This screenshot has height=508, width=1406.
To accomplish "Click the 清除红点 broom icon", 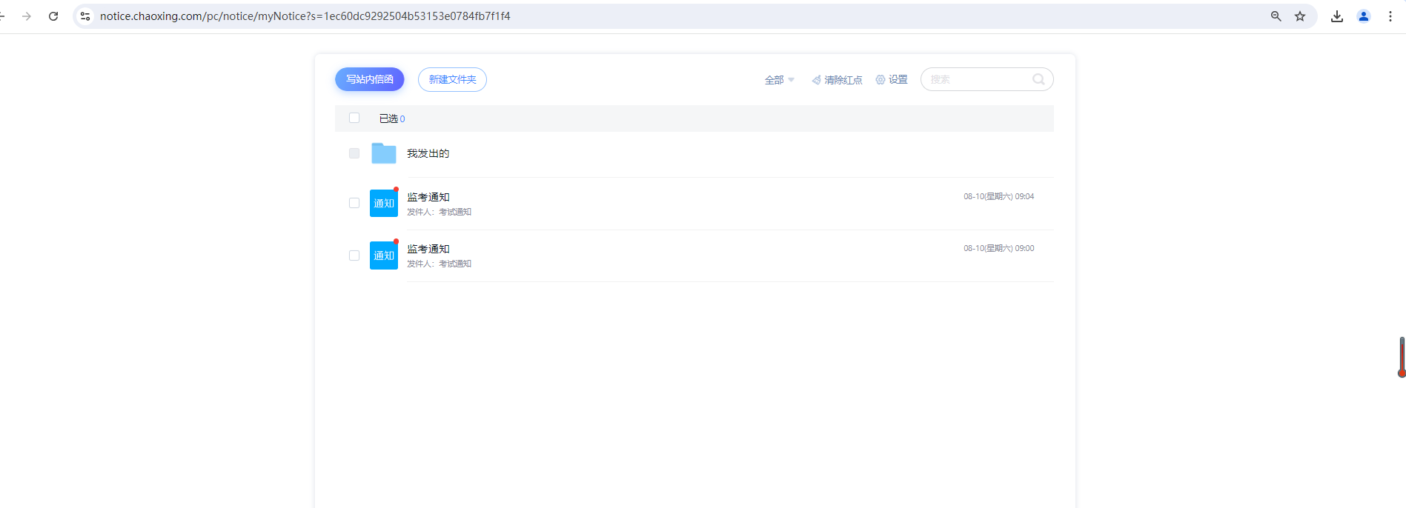I will pyautogui.click(x=816, y=80).
